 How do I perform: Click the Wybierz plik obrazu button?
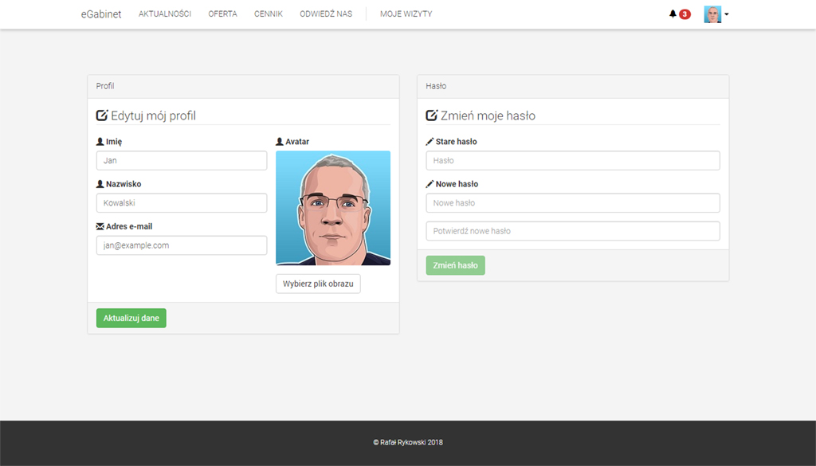coord(318,284)
